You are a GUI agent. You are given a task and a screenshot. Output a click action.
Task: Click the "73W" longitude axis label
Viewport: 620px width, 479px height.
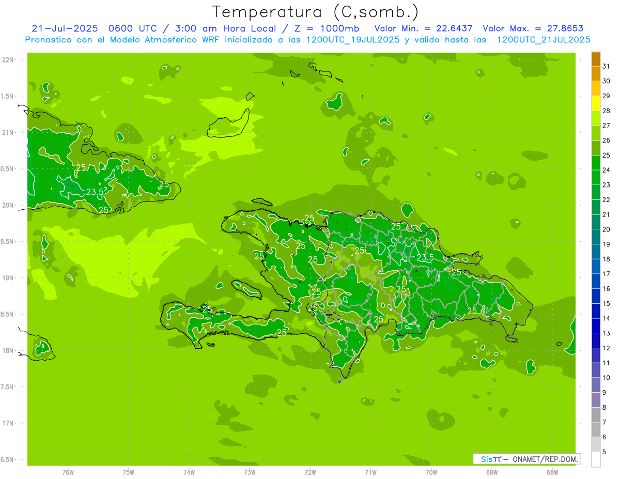[x=250, y=472]
